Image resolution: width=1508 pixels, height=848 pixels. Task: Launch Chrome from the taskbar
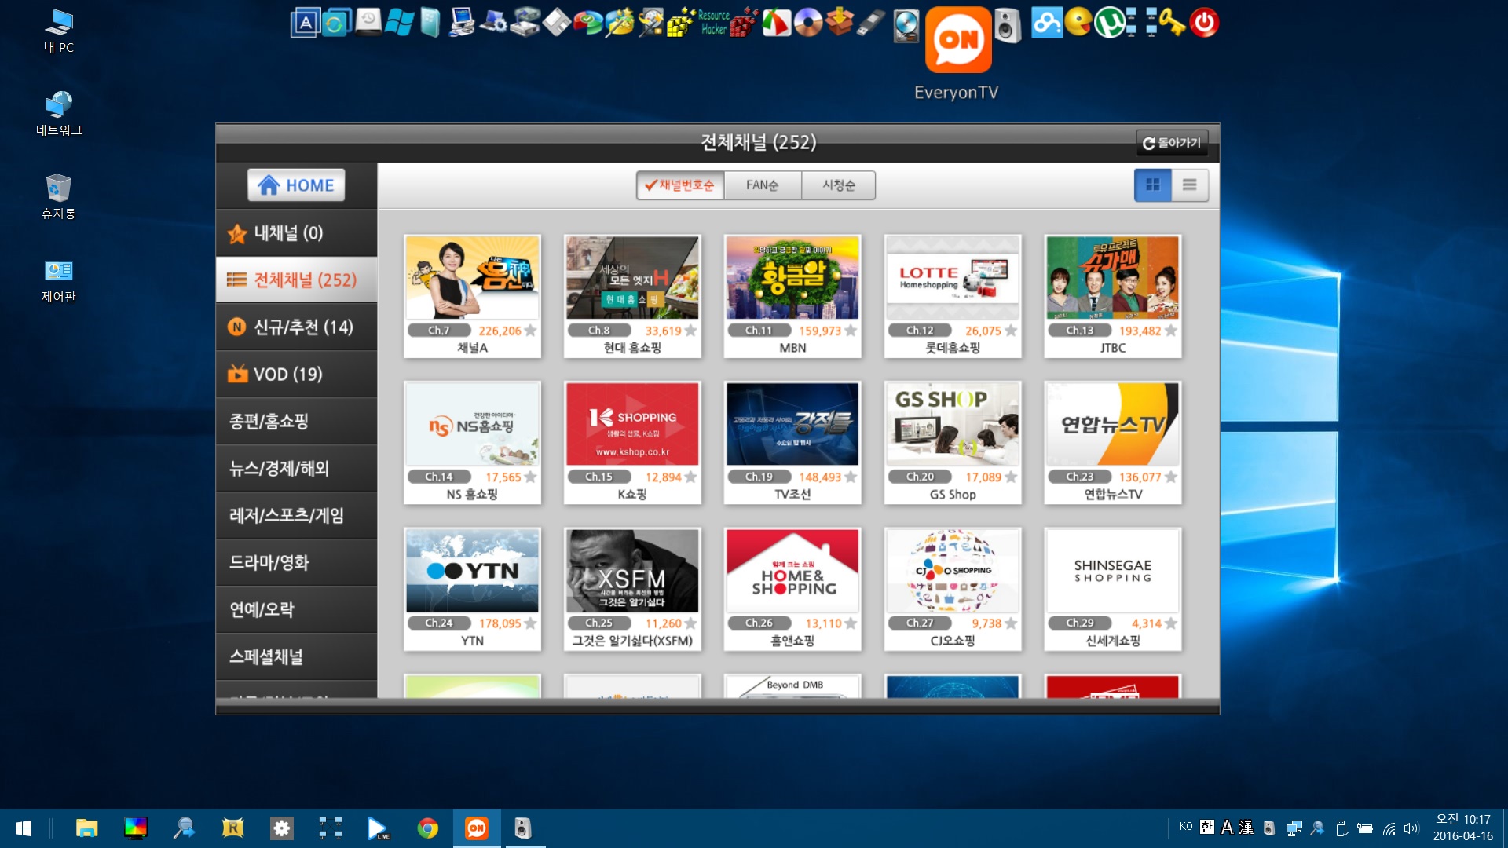pyautogui.click(x=428, y=828)
